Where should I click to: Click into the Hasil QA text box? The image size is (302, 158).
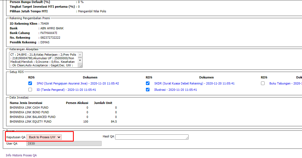[x=151, y=137]
